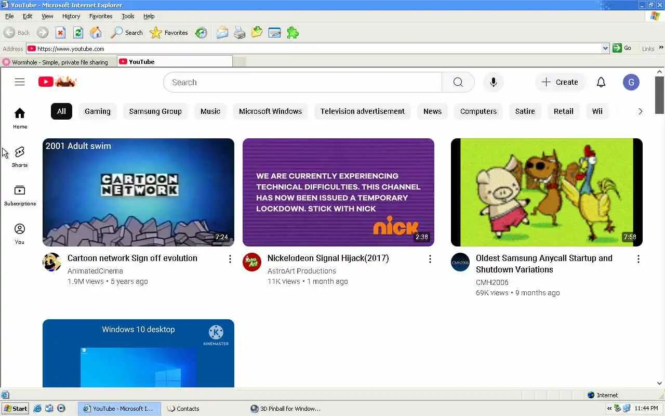Screen dimensions: 665x416
Task: Click the browser Forward arrow
Action: (43, 33)
